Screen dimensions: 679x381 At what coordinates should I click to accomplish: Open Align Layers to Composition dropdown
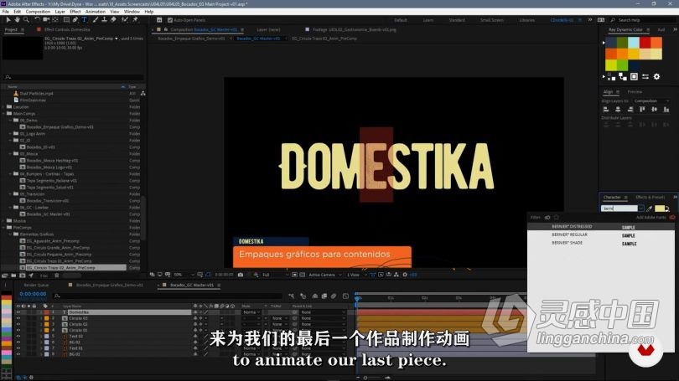650,100
